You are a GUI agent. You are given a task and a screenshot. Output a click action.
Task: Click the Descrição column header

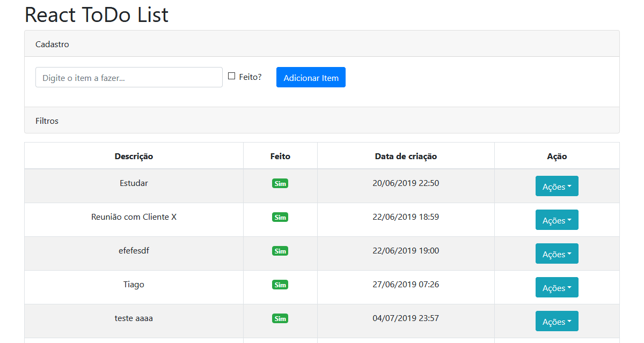coord(134,156)
